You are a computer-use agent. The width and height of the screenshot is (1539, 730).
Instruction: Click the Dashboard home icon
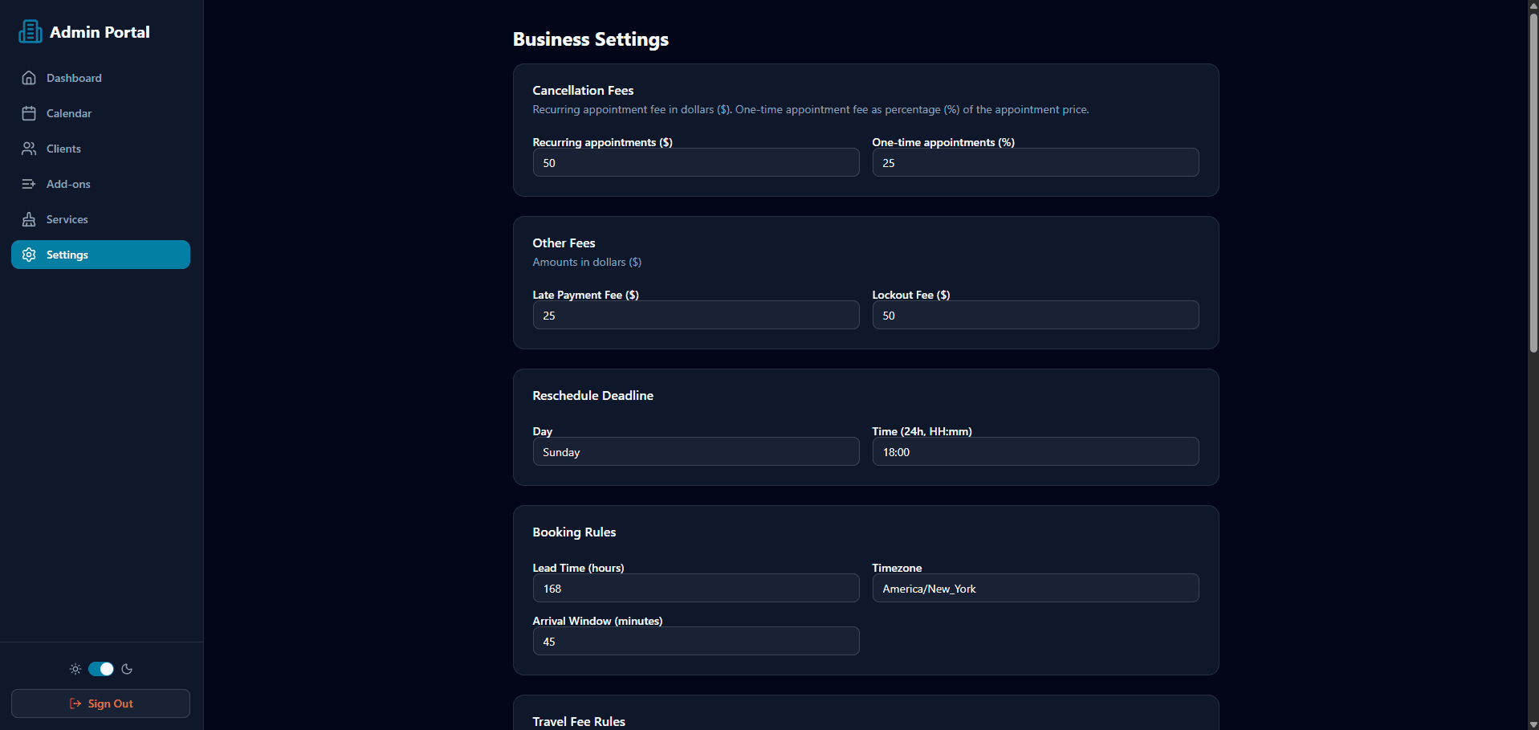[29, 77]
